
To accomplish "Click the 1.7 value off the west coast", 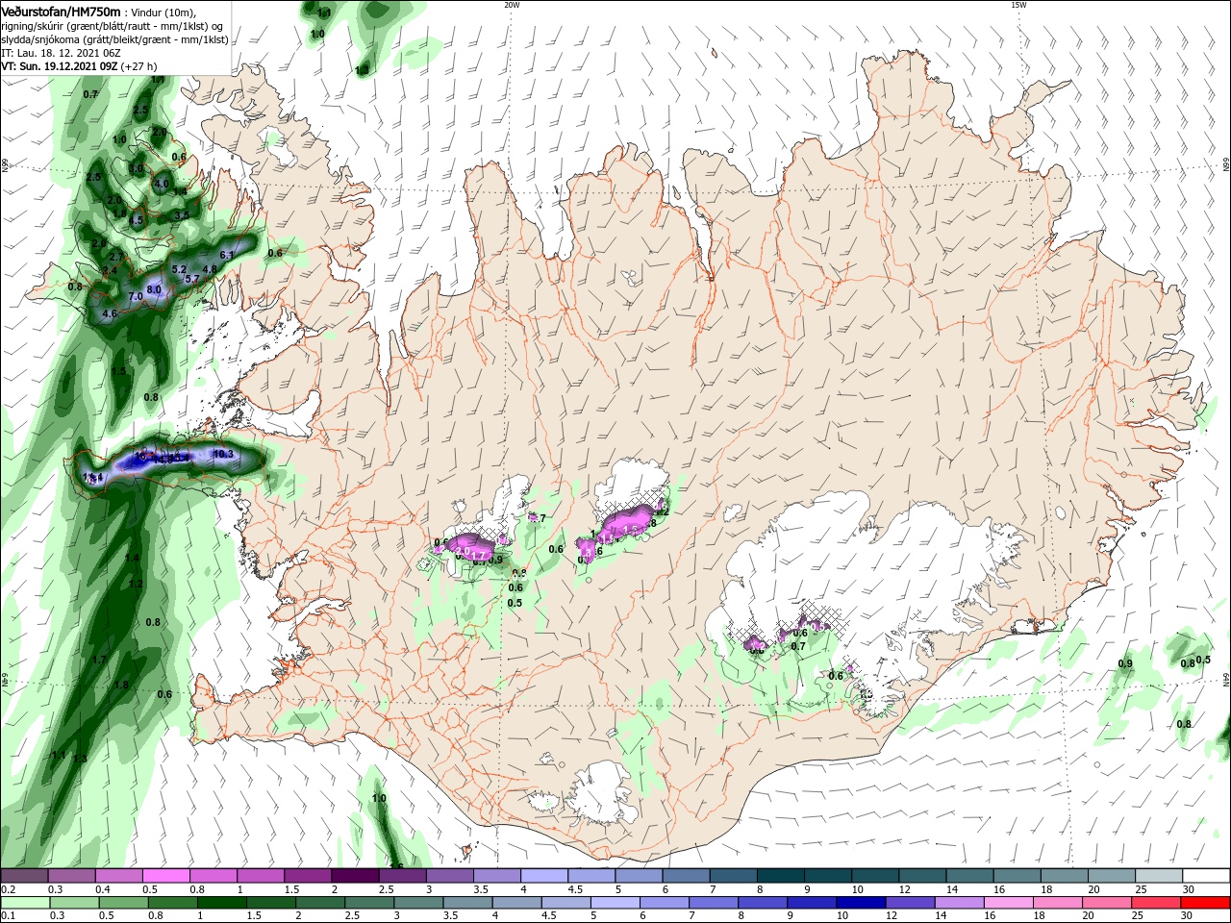I will coord(99,660).
